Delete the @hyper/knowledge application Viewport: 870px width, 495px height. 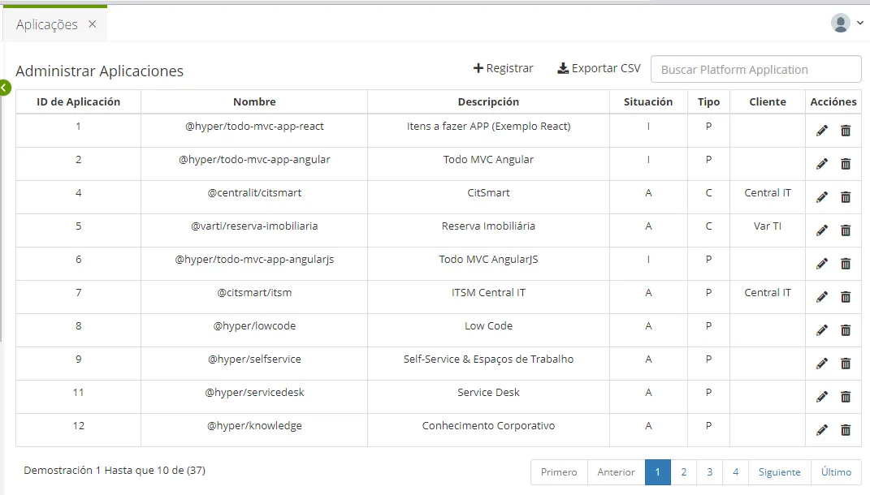pos(846,430)
